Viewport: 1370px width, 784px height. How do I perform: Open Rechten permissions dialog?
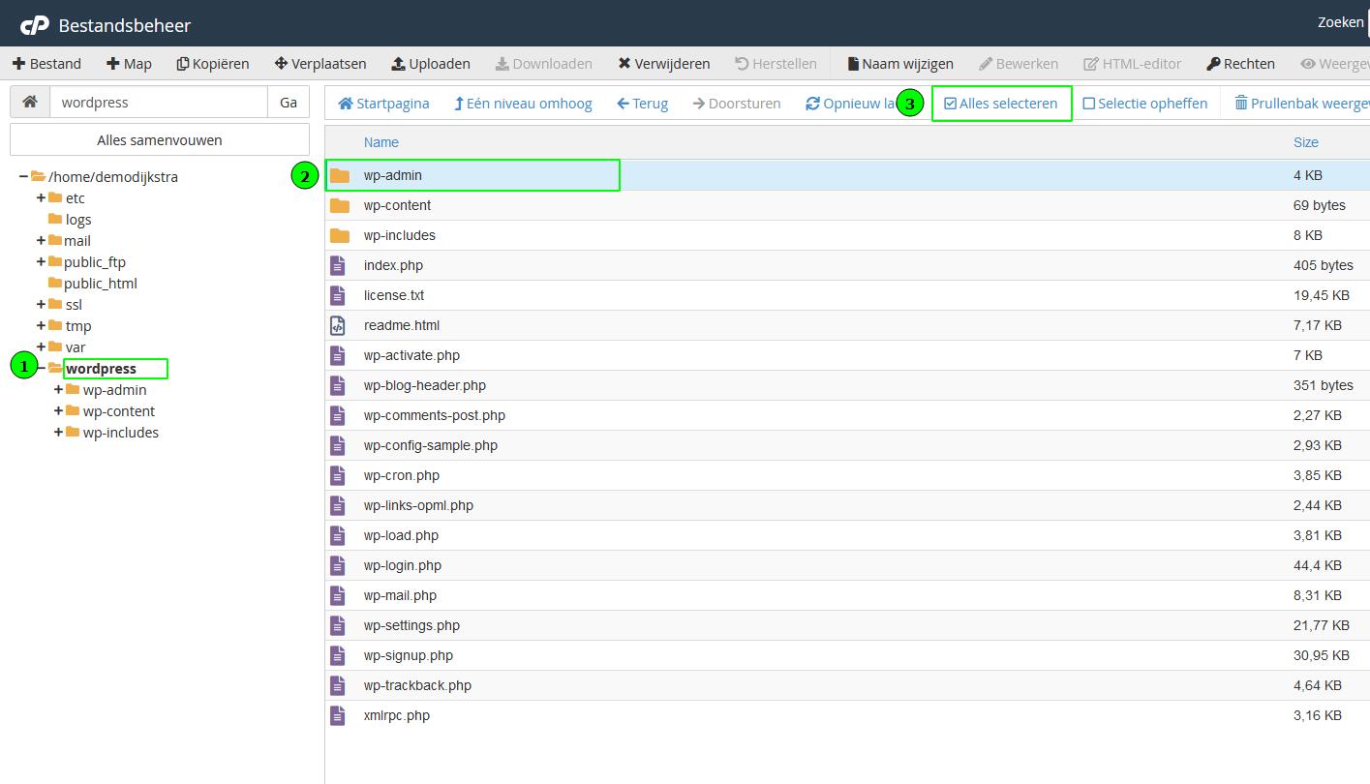[1240, 64]
